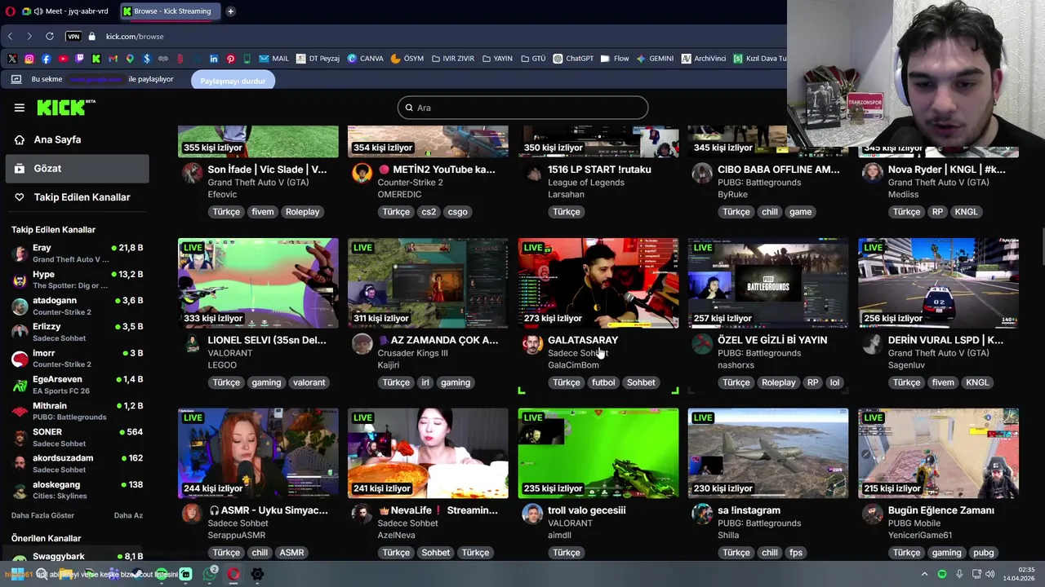Image resolution: width=1045 pixels, height=587 pixels.
Task: Open the Facebook bookmark icon
Action: [x=46, y=59]
